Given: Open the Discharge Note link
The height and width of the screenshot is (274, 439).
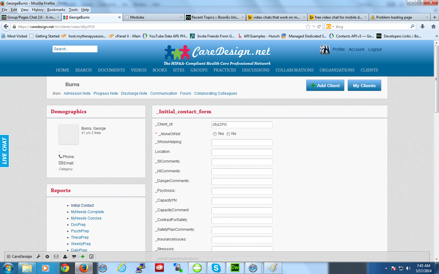Looking at the screenshot, I should 134,93.
